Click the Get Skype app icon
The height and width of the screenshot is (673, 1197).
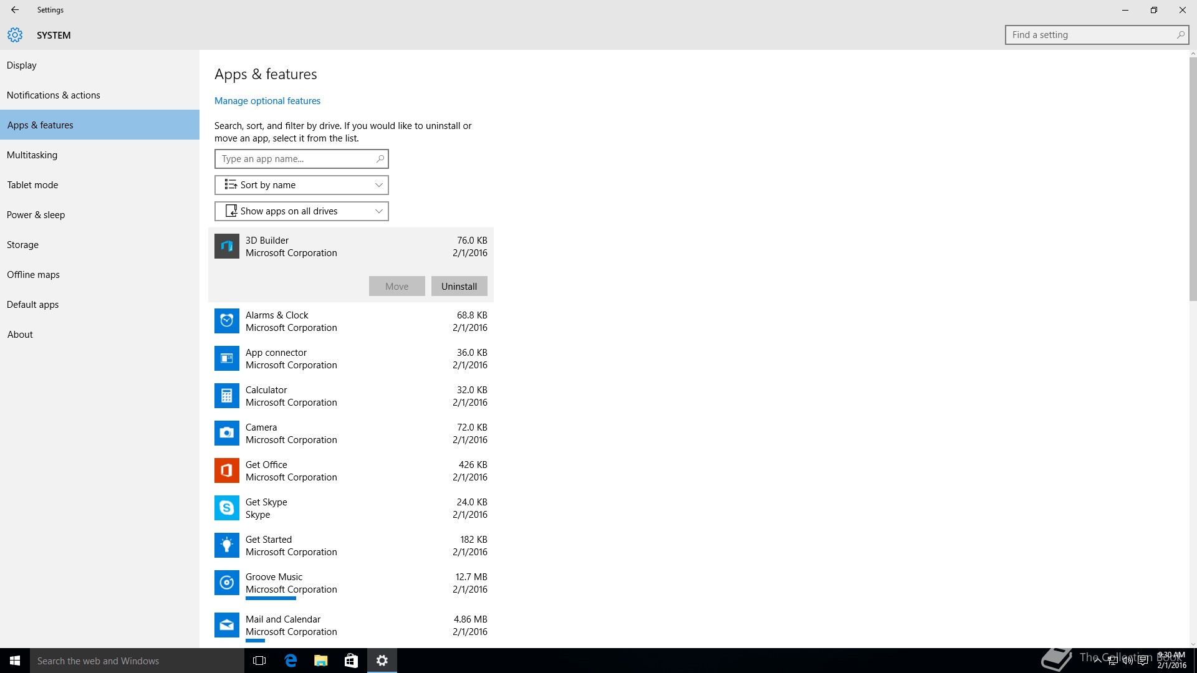pyautogui.click(x=227, y=508)
